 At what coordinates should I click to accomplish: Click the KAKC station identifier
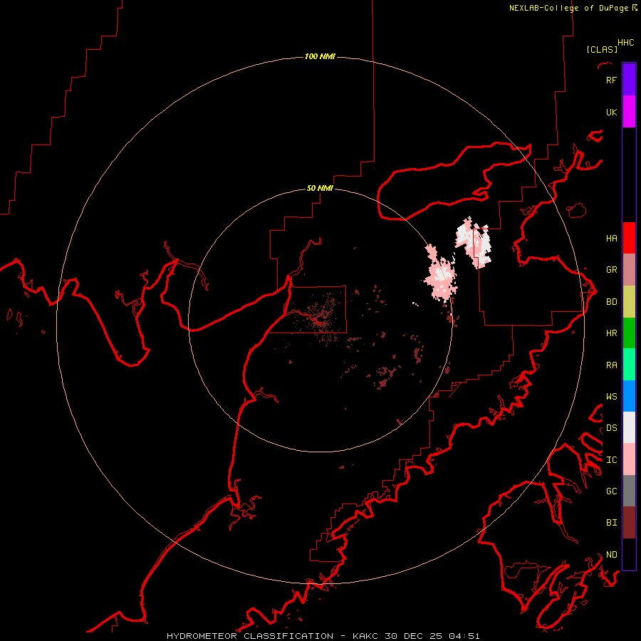(x=365, y=636)
